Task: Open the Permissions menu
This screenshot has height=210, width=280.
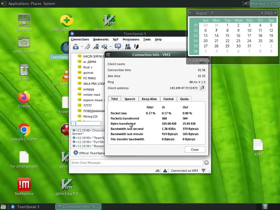Action: 131,39
